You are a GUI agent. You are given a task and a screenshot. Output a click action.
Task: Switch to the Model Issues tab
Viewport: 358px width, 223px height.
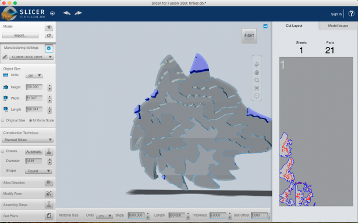(338, 26)
